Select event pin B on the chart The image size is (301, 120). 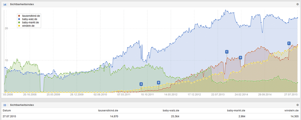click(158, 83)
